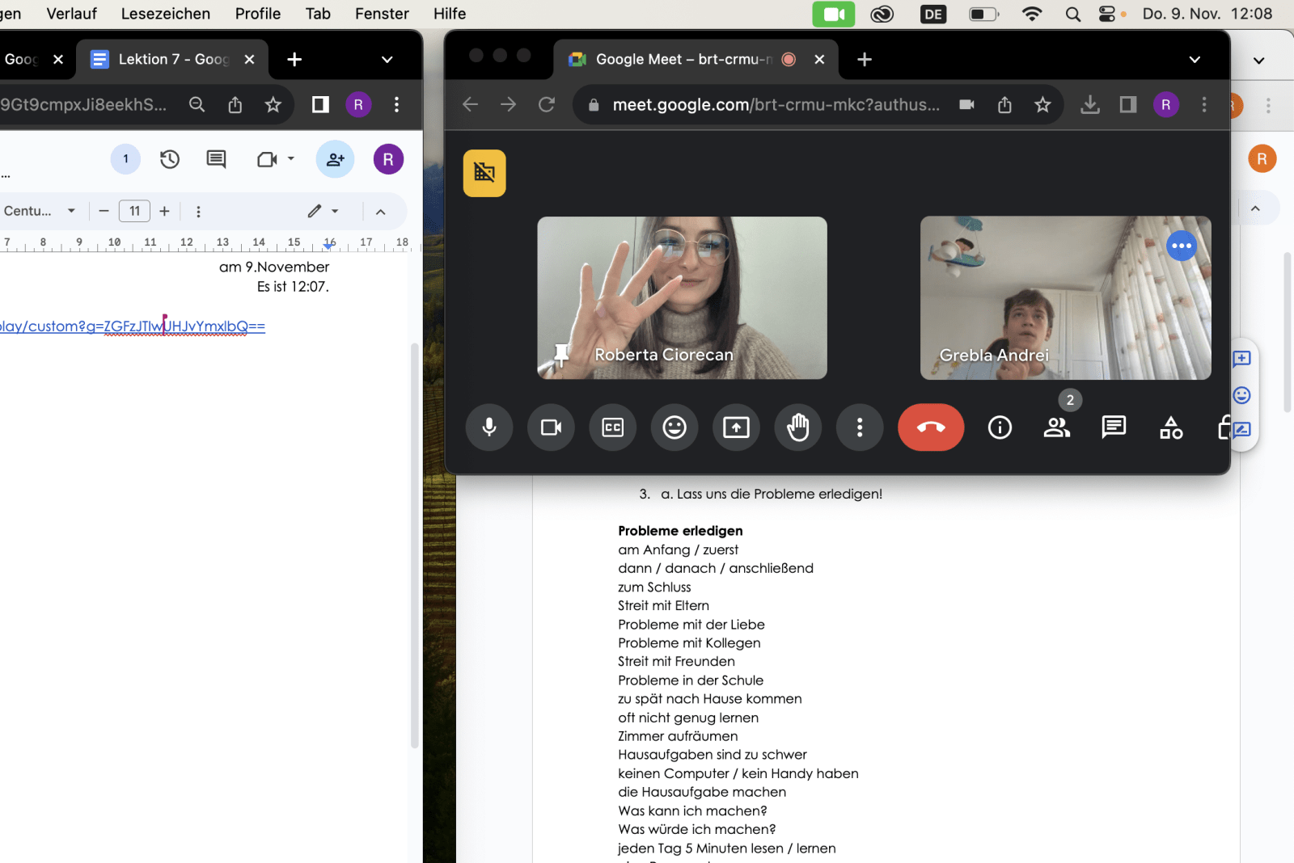Screen dimensions: 1294x863
Task: Open the emoji reactions in Meet
Action: coord(674,427)
